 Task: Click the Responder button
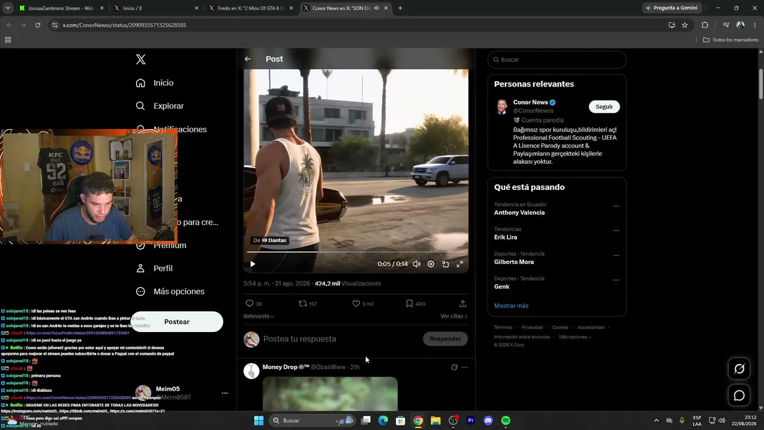pos(445,339)
